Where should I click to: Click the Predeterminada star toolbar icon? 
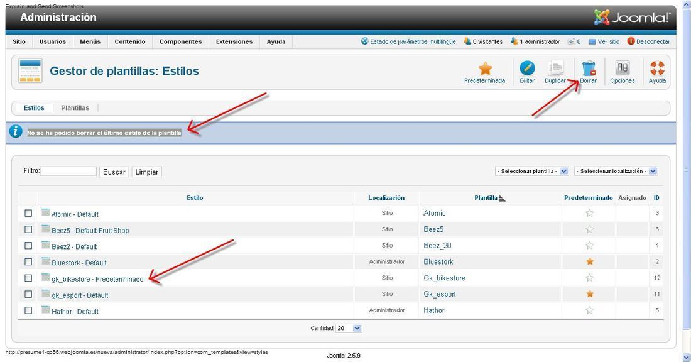pos(485,69)
